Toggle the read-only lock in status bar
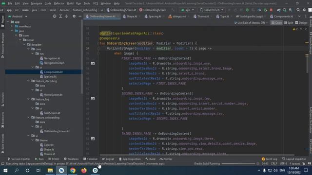The height and width of the screenshot is (175, 312). [x=304, y=164]
